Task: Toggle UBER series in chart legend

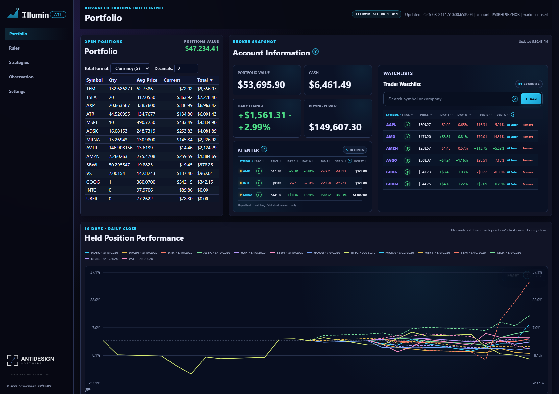Action: click(101, 259)
